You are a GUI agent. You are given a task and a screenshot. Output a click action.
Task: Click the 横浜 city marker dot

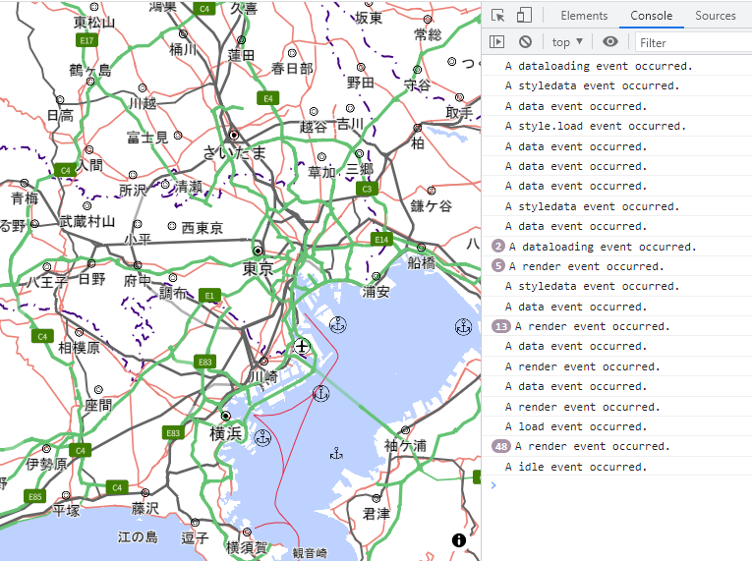click(225, 416)
